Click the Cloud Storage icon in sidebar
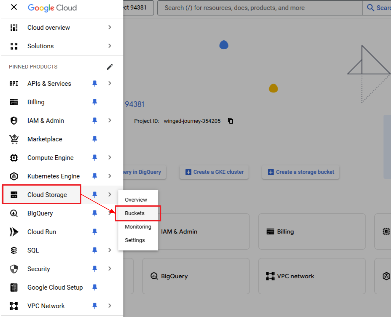 pos(14,195)
